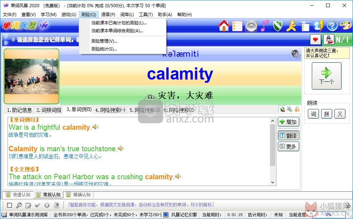Viewport: 353px width, 219px height.
Task: Click the example panel scroll down arrow
Action: tap(273, 182)
